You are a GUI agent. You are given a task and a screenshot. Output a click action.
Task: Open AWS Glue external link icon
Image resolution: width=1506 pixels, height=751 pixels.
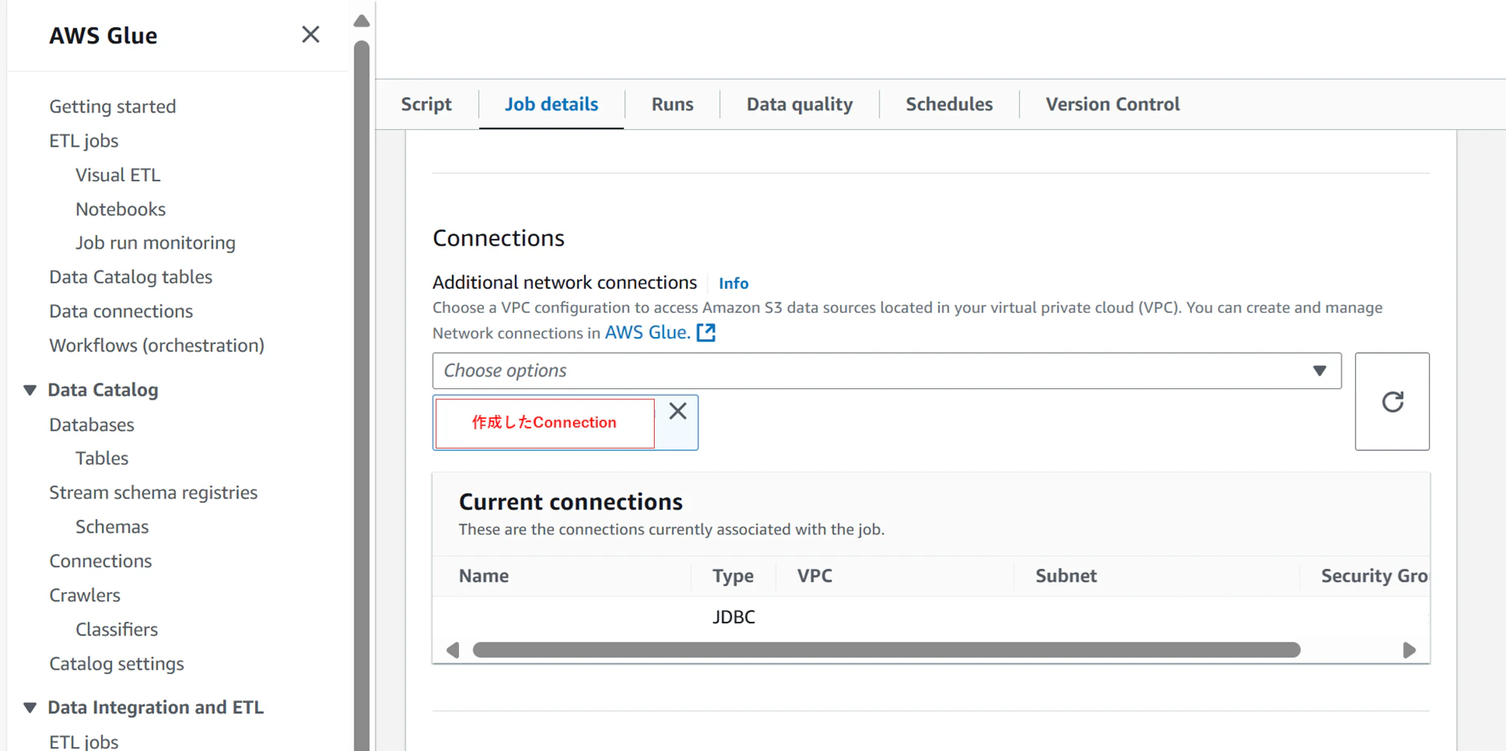(x=706, y=333)
